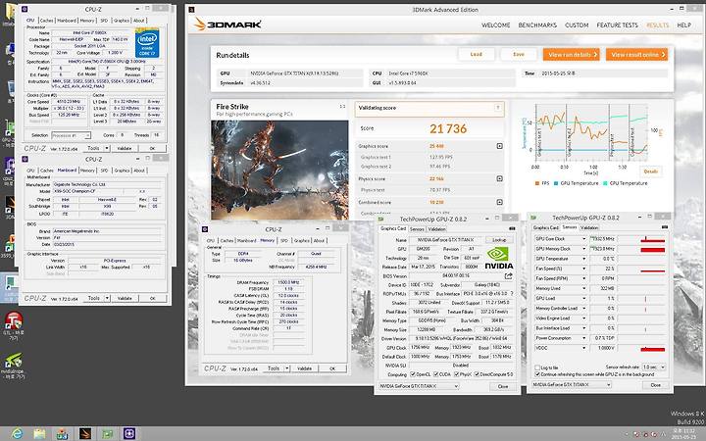Expand the Combined score details plus icon
The height and width of the screenshot is (441, 706).
pyautogui.click(x=499, y=202)
